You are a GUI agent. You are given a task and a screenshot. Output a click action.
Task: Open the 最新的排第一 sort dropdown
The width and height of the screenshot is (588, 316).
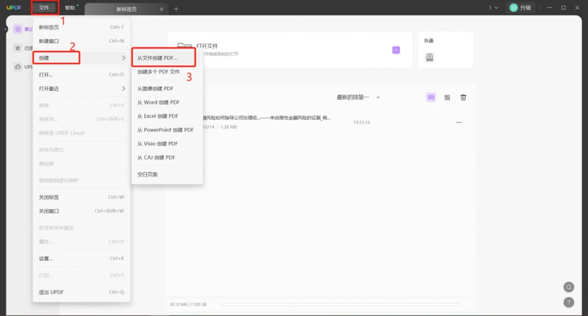(x=358, y=97)
